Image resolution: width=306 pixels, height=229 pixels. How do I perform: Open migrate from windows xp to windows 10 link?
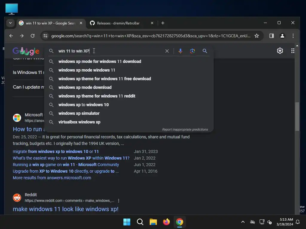(x=56, y=151)
